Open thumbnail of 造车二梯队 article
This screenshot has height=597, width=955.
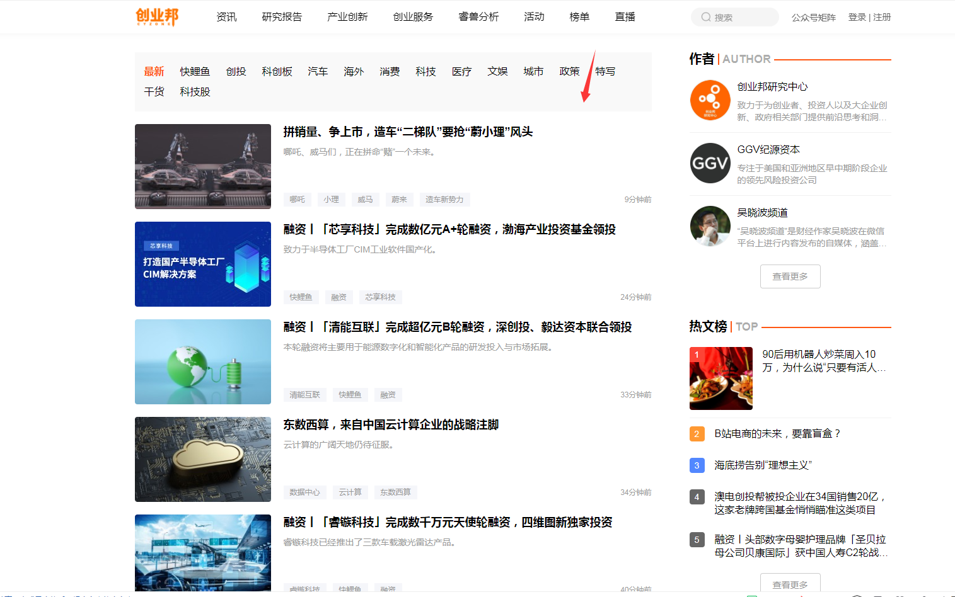tap(203, 166)
